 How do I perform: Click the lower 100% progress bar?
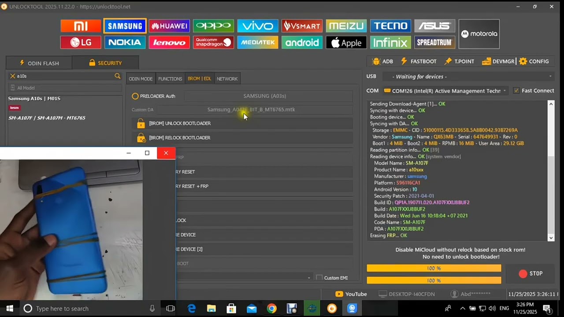pos(434,280)
